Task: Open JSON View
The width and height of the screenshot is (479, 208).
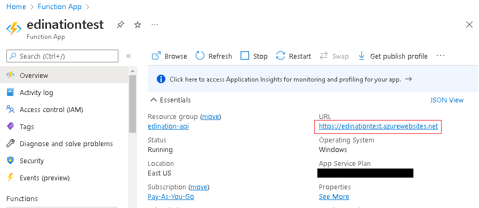Action: pyautogui.click(x=447, y=100)
